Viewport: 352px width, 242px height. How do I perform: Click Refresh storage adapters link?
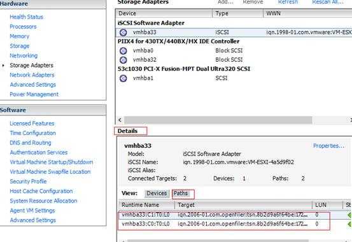[288, 2]
